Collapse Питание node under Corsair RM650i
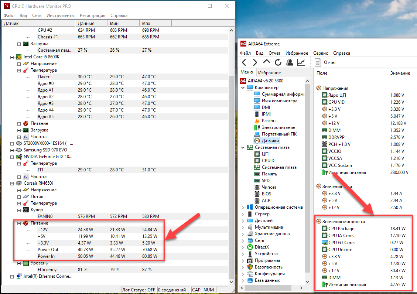The image size is (417, 294). click(x=19, y=223)
